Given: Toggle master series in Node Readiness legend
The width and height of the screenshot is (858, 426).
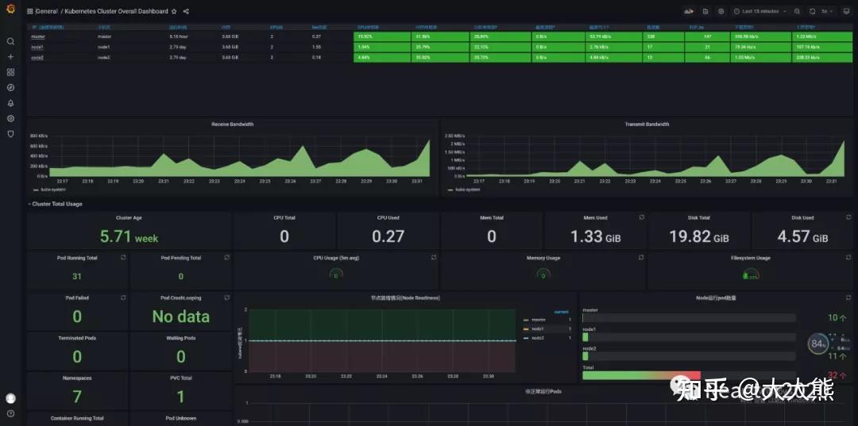Looking at the screenshot, I should coord(539,320).
